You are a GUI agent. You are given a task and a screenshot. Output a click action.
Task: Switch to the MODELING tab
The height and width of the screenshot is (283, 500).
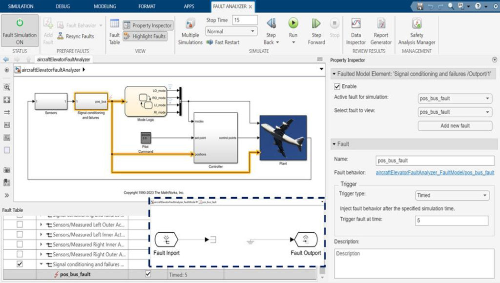tap(105, 6)
